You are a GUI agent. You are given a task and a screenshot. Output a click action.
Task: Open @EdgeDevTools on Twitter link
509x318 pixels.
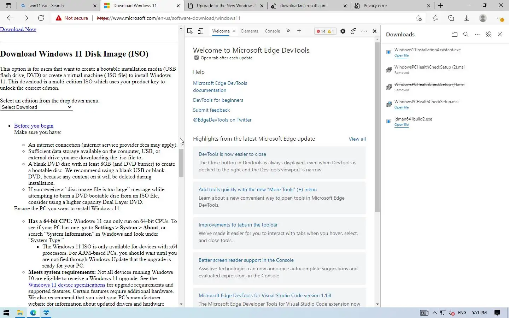tap(222, 120)
